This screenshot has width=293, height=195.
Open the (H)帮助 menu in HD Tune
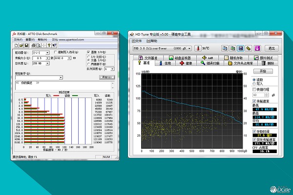pyautogui.click(x=152, y=41)
